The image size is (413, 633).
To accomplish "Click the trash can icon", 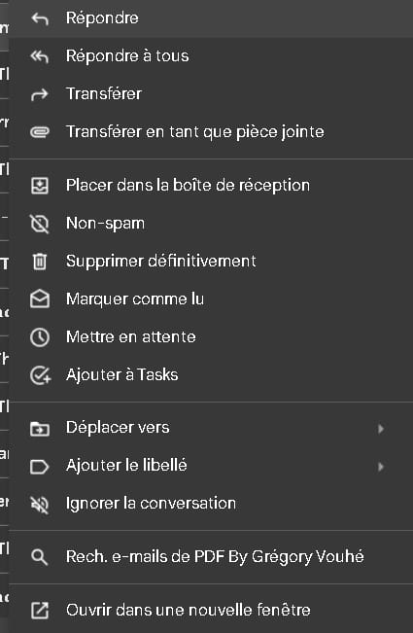I will click(x=40, y=262).
